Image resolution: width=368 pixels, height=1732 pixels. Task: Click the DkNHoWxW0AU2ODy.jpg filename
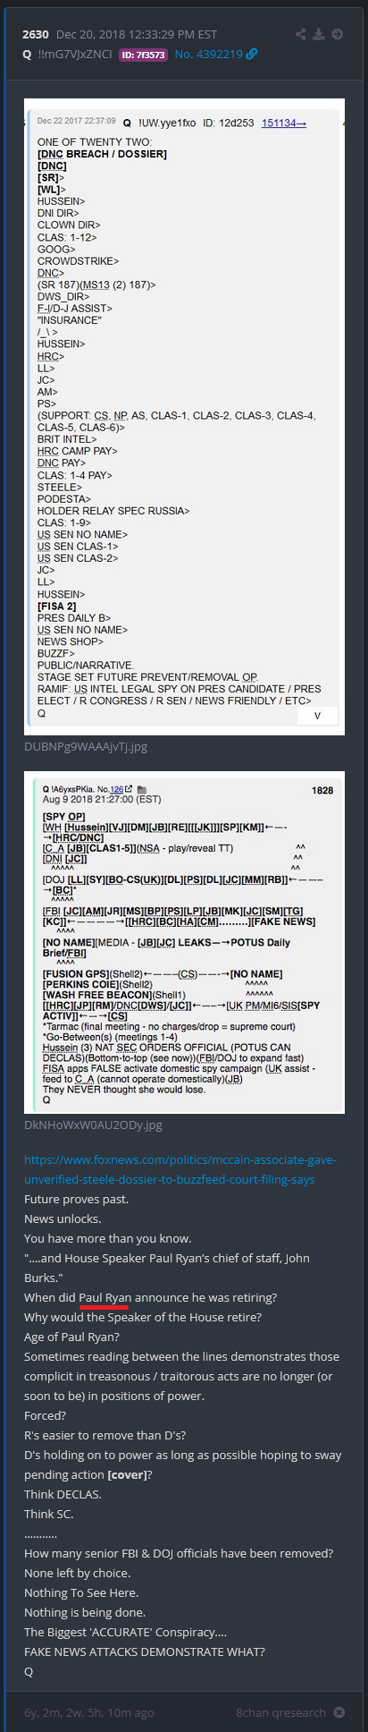pyautogui.click(x=93, y=1125)
